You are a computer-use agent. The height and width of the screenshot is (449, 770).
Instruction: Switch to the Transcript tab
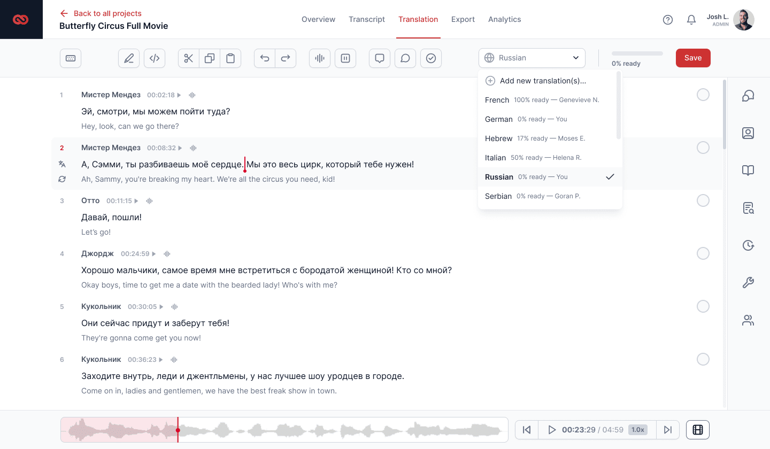(367, 19)
